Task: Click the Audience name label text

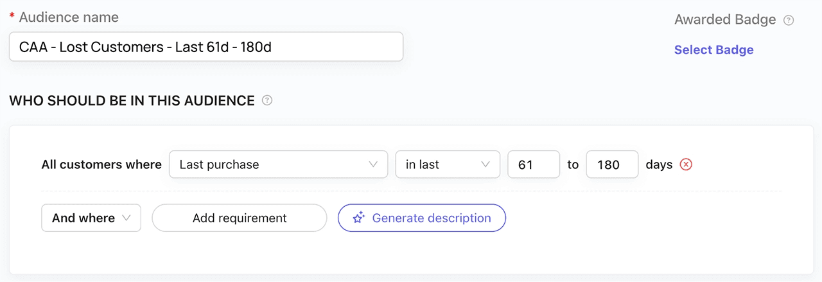Action: click(x=69, y=17)
